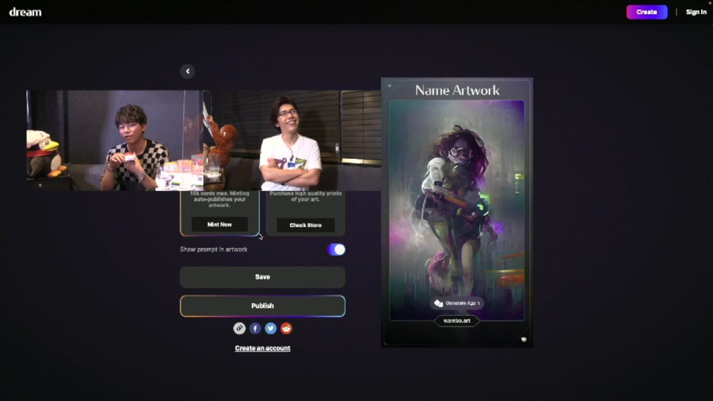
Task: Click the Mint Now button
Action: [x=220, y=224]
